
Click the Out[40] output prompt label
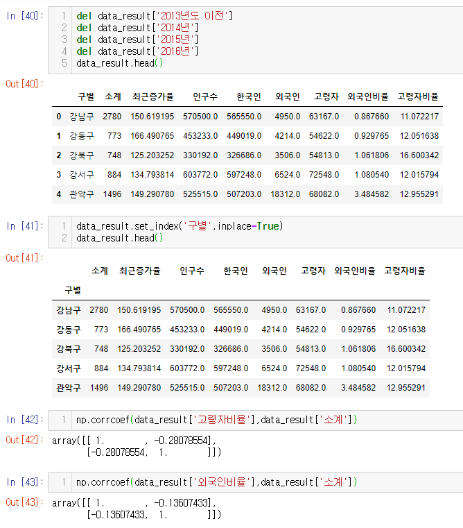point(24,83)
